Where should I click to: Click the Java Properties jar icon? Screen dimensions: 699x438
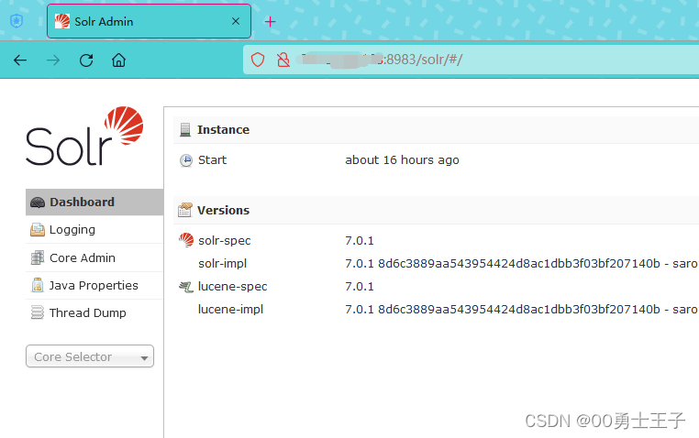point(38,285)
